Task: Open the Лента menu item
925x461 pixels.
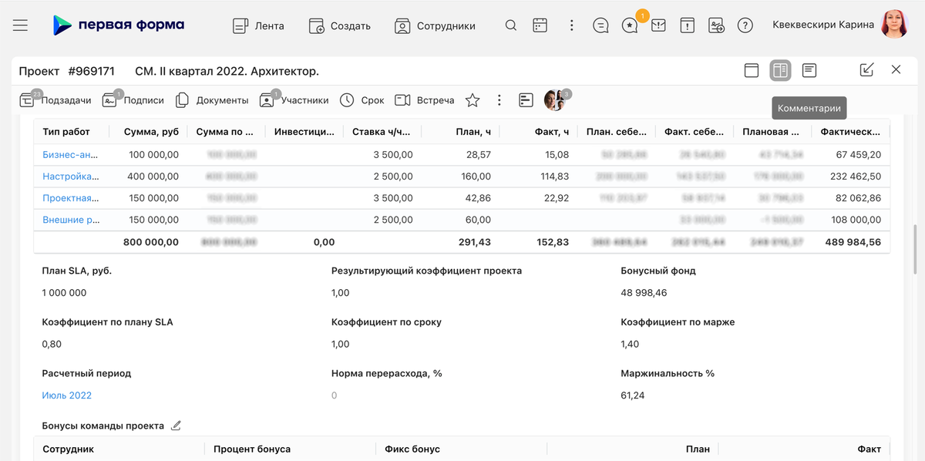Action: [260, 25]
